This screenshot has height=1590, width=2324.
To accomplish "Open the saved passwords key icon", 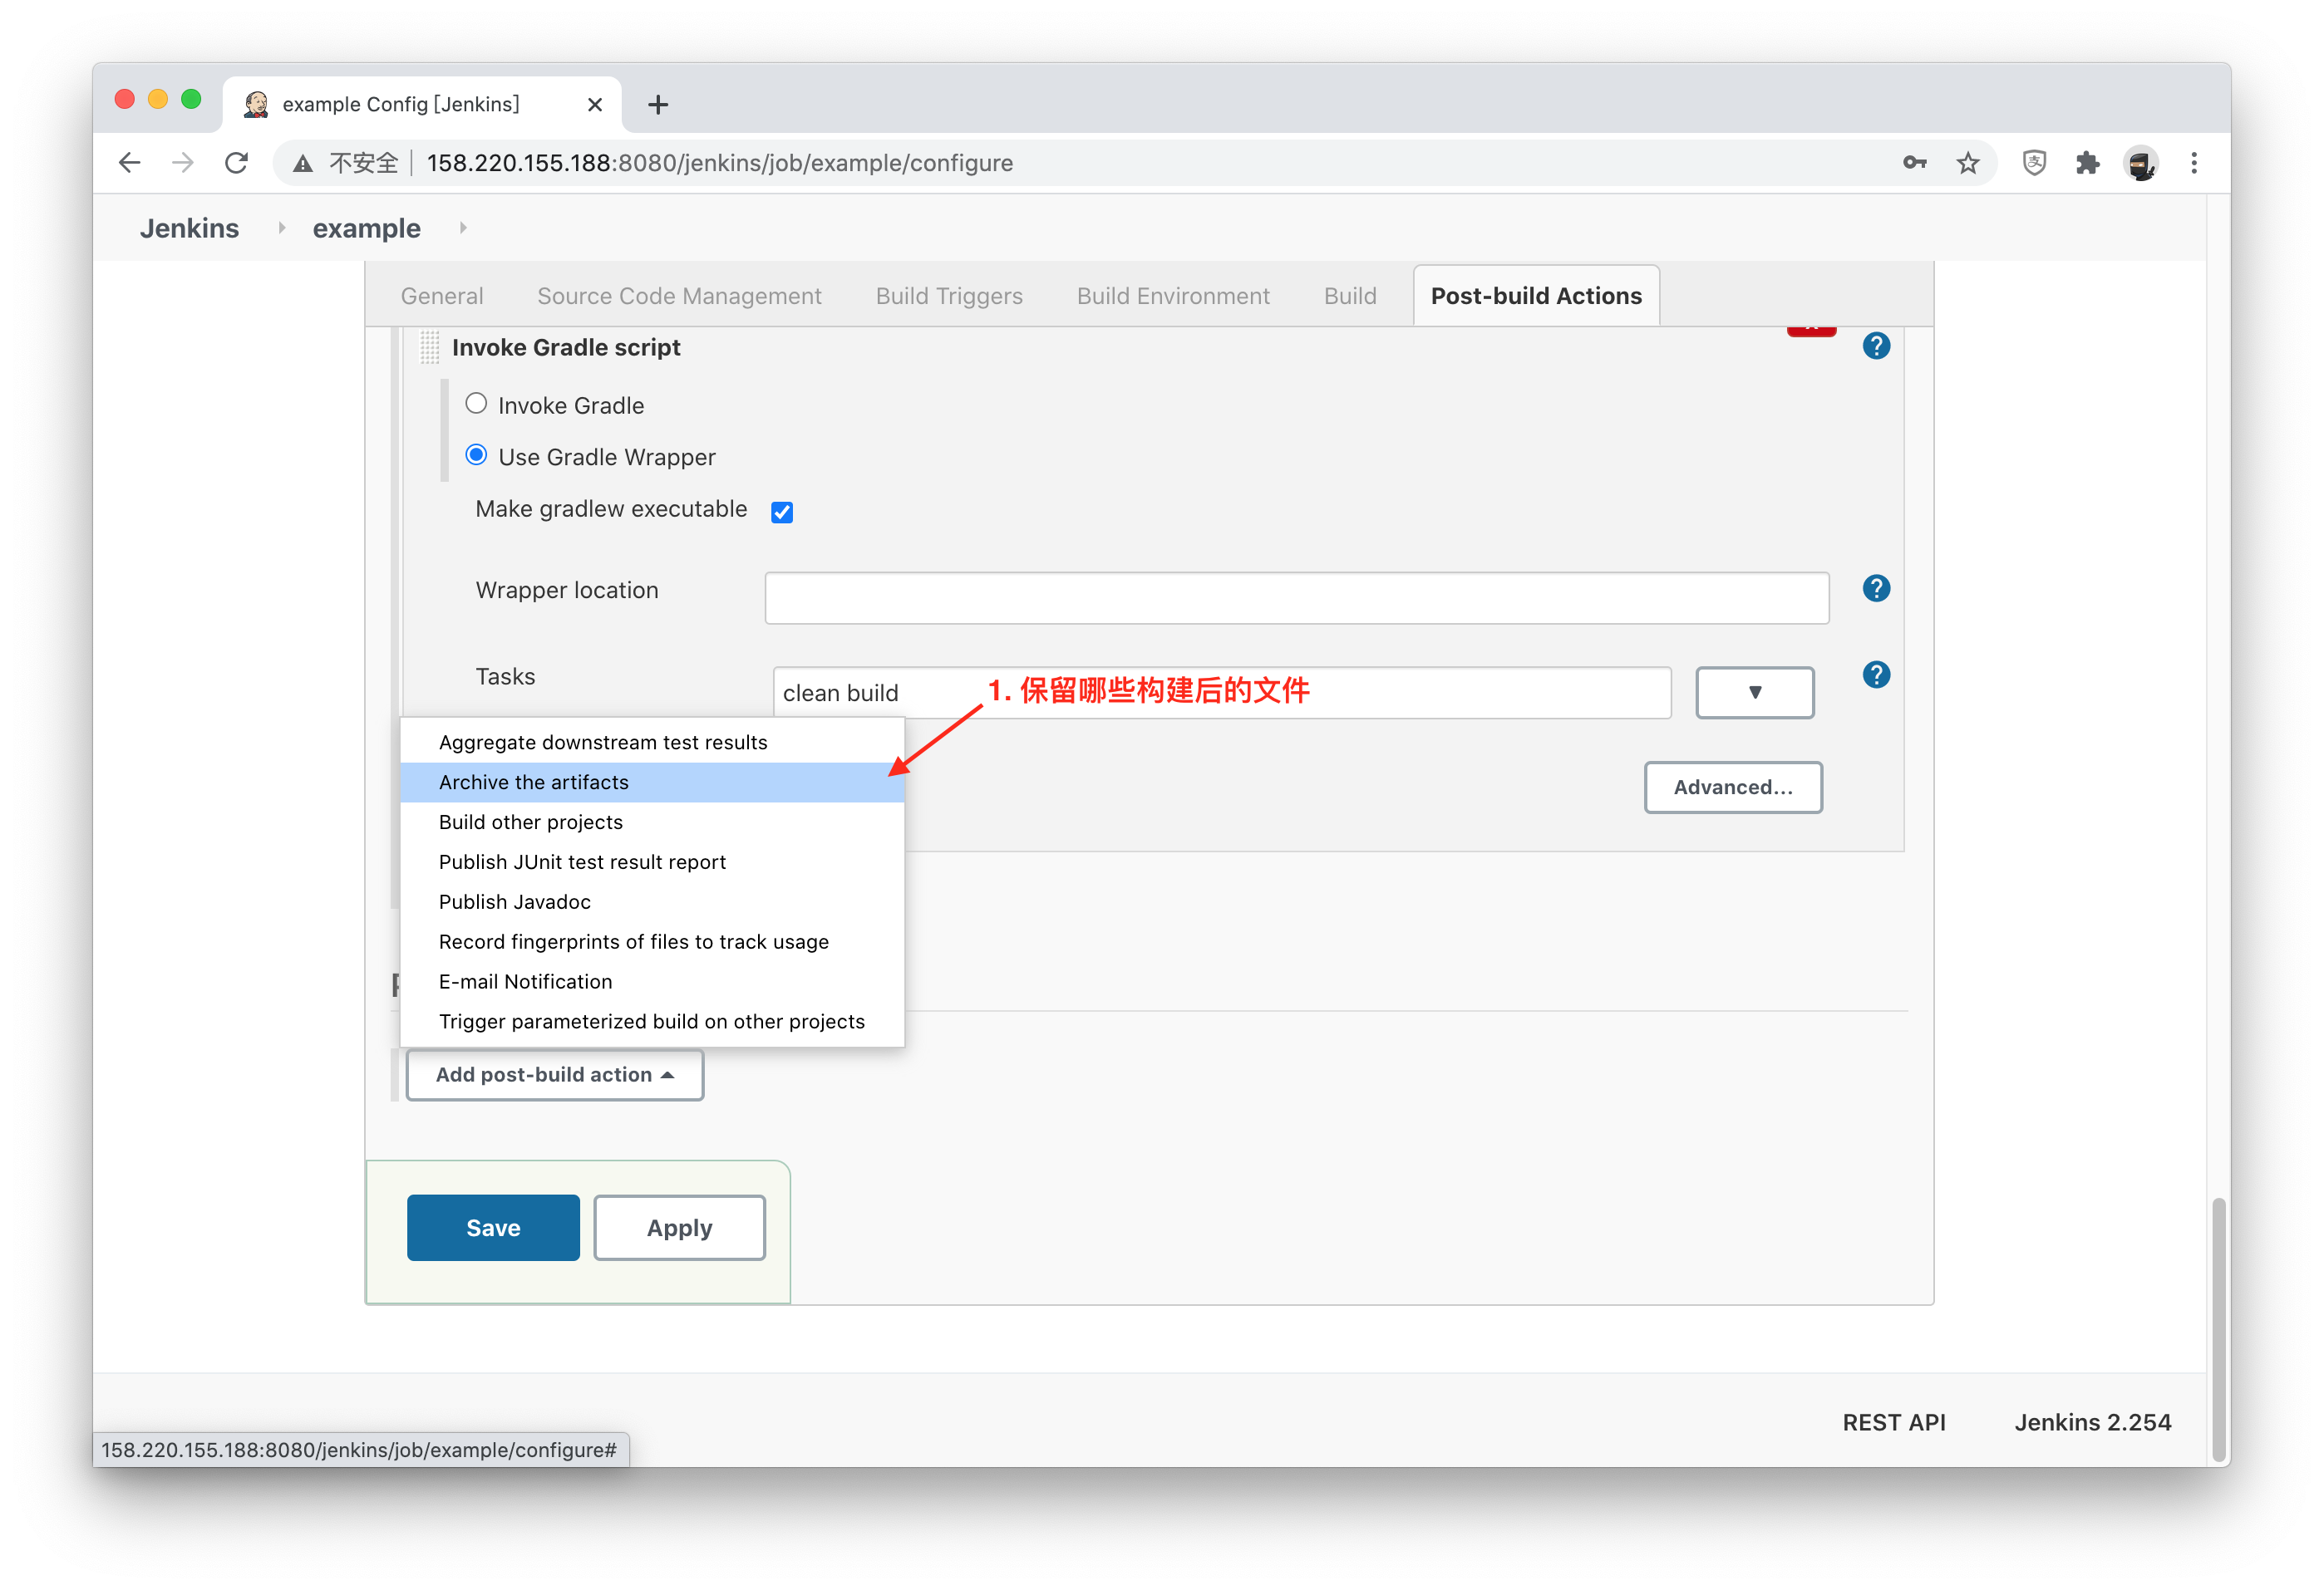I will tap(1914, 163).
